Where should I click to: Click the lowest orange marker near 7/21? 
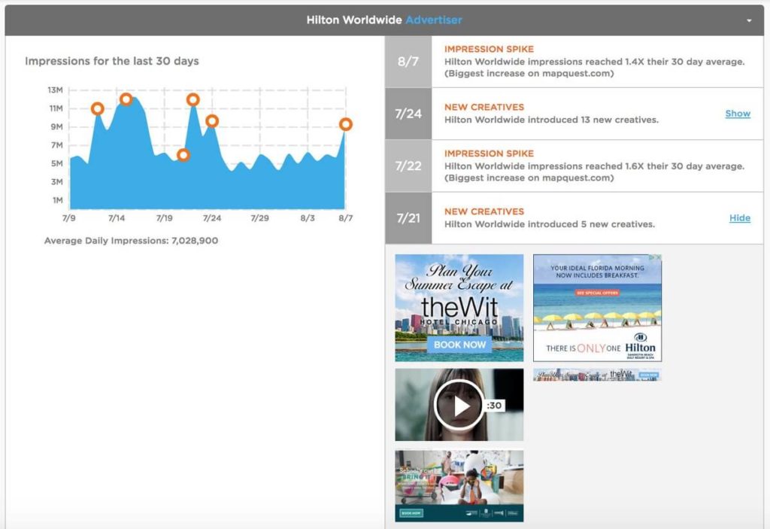point(183,155)
